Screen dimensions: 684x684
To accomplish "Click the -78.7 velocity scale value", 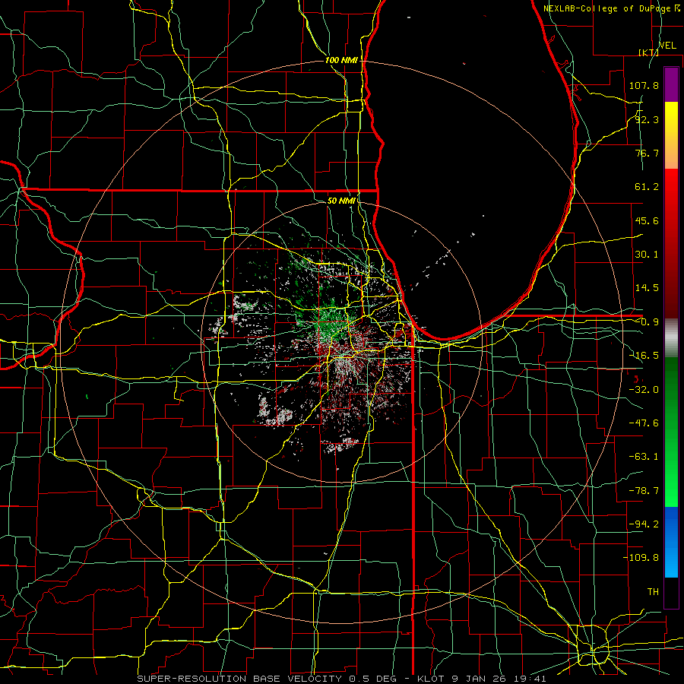I will tap(644, 491).
